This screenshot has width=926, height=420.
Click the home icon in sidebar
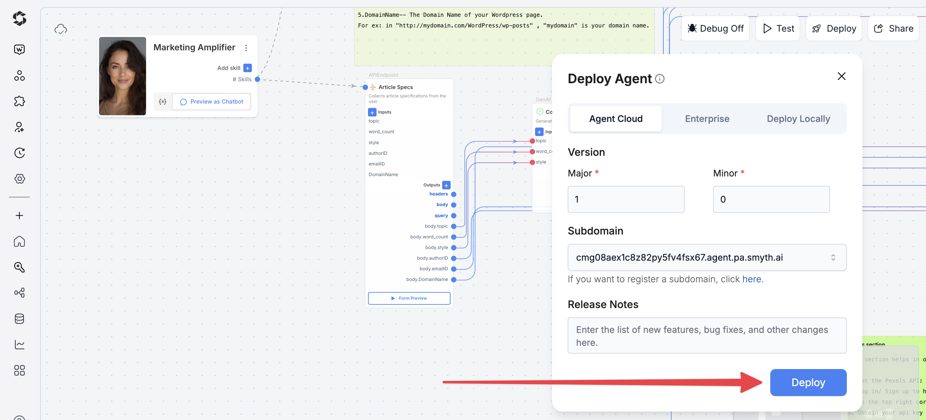point(19,241)
